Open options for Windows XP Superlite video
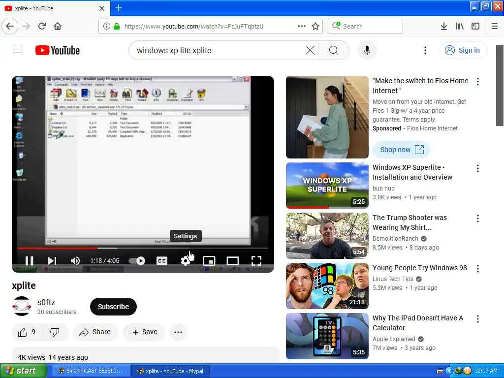This screenshot has width=504, height=378. point(478,168)
